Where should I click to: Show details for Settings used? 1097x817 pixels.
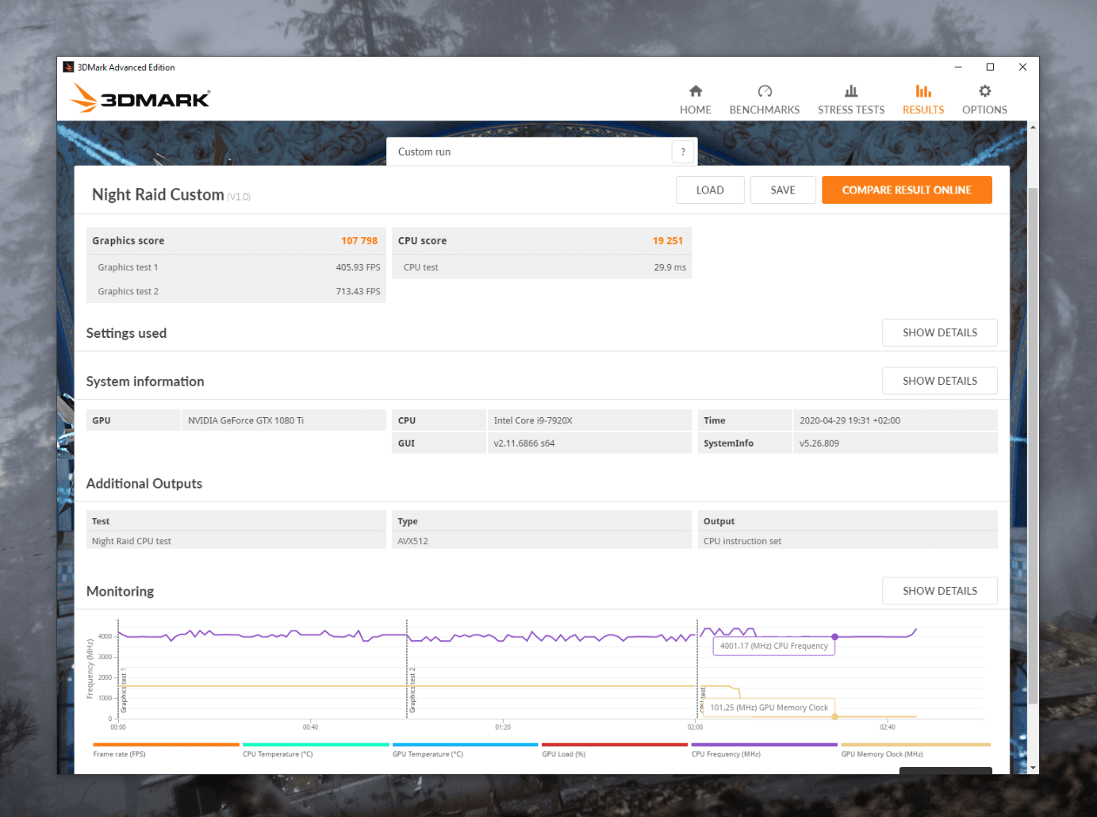coord(939,333)
